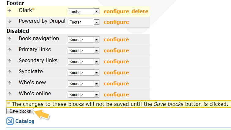Expand the Who's online region dropdown
This screenshot has width=231, height=130.
[84, 95]
